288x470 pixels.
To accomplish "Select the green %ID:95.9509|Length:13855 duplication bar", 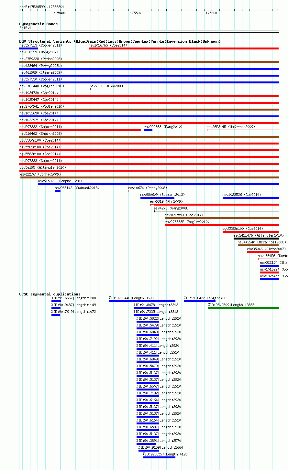I will point(243,308).
